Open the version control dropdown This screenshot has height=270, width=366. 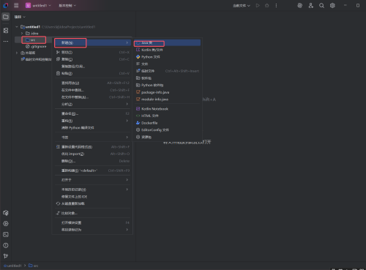[67, 5]
